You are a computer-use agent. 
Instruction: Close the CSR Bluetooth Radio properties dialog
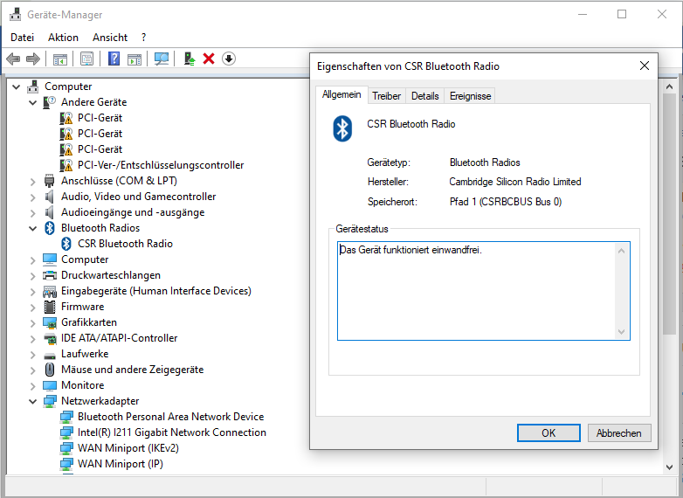[x=645, y=66]
